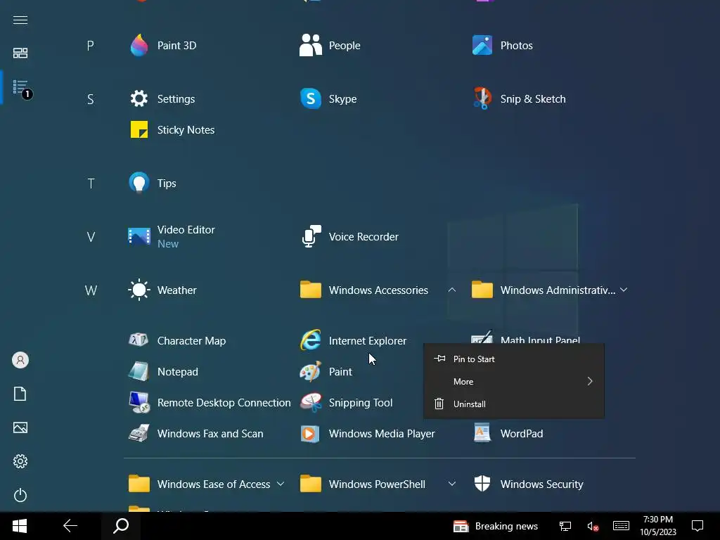The height and width of the screenshot is (540, 720).
Task: Open Tips lightbulb icon
Action: (x=139, y=184)
